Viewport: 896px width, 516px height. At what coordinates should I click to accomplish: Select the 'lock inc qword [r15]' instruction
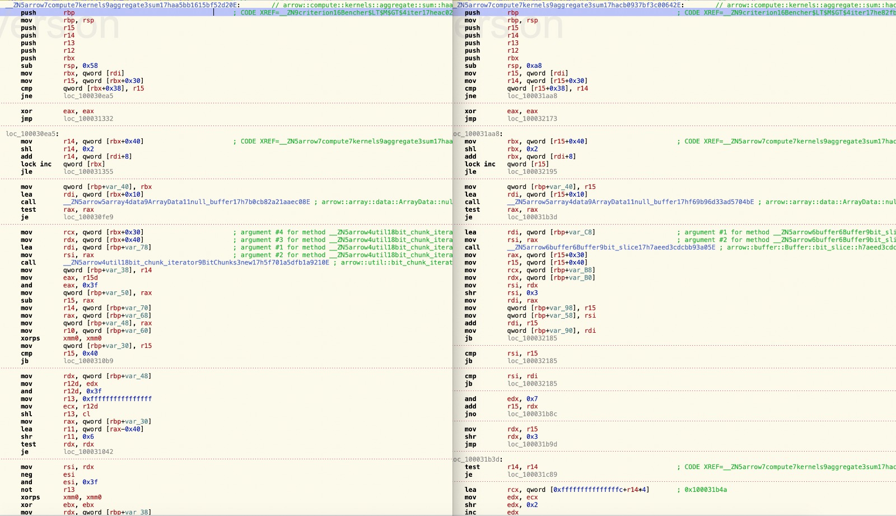point(507,164)
